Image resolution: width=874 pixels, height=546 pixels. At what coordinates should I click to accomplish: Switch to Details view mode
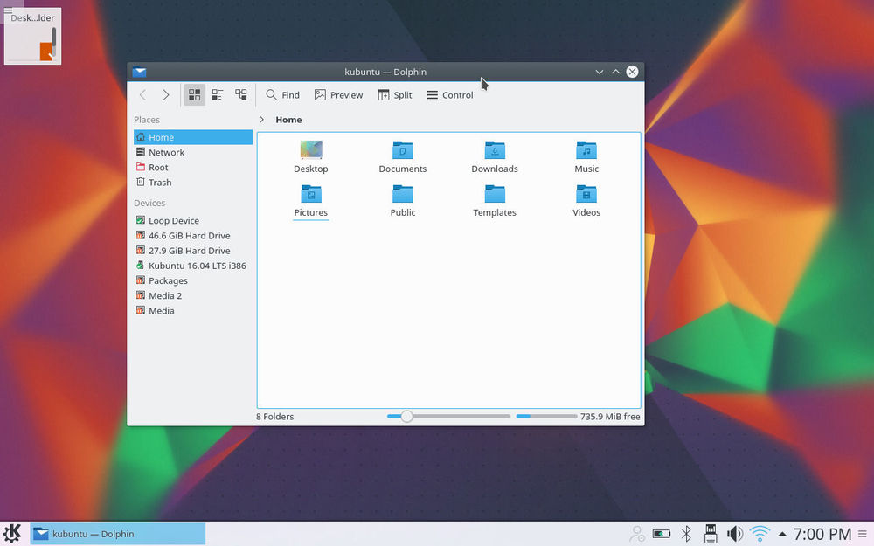[x=240, y=95]
